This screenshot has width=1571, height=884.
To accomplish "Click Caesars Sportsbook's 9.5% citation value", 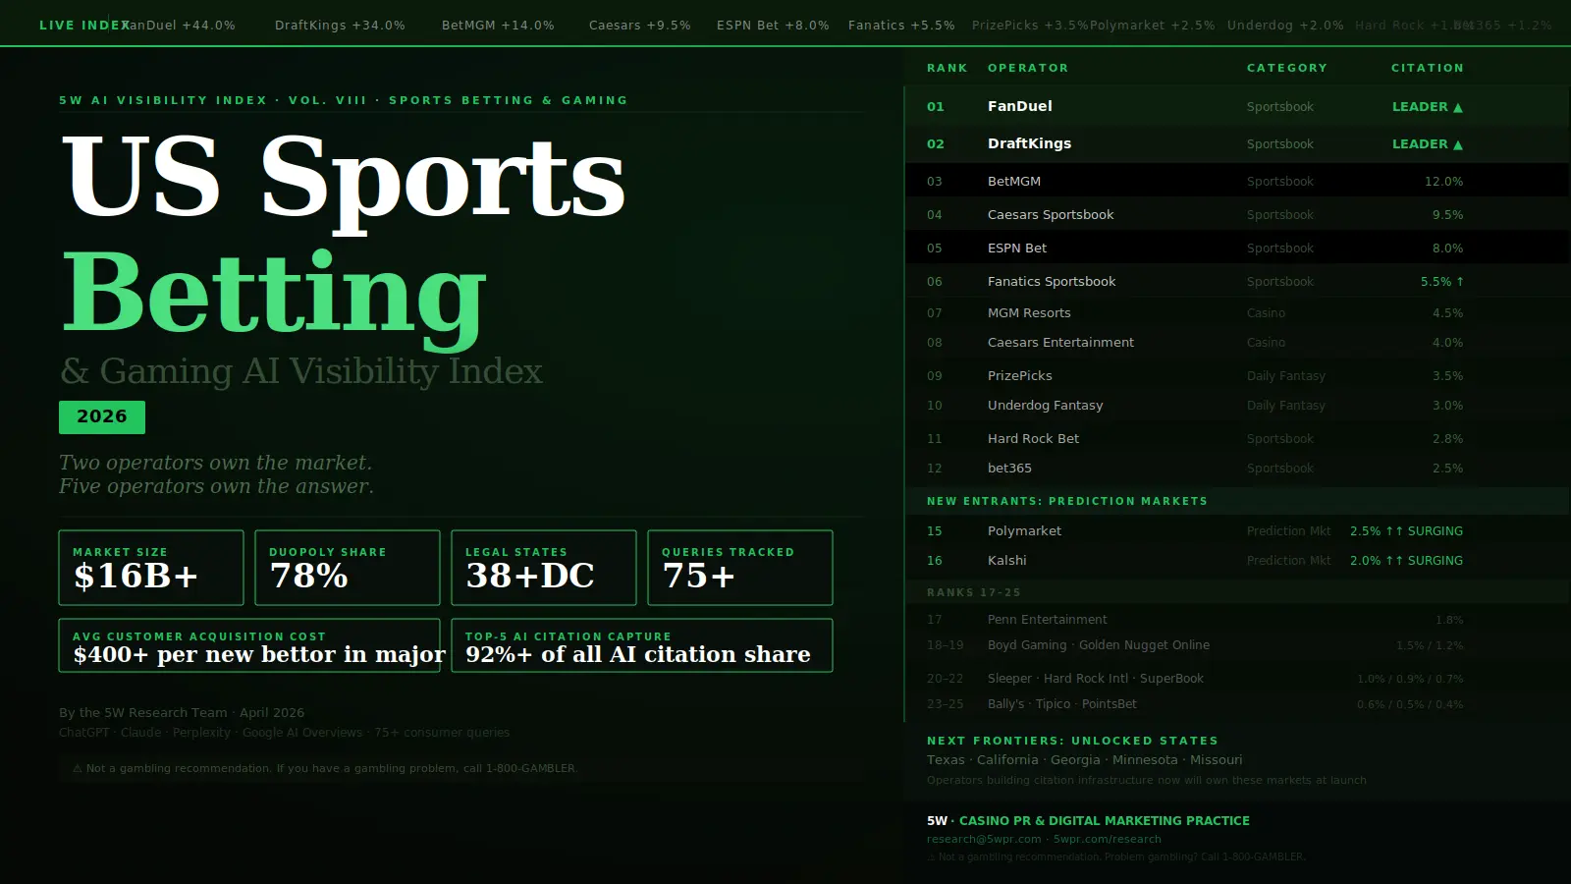I will pyautogui.click(x=1447, y=215).
